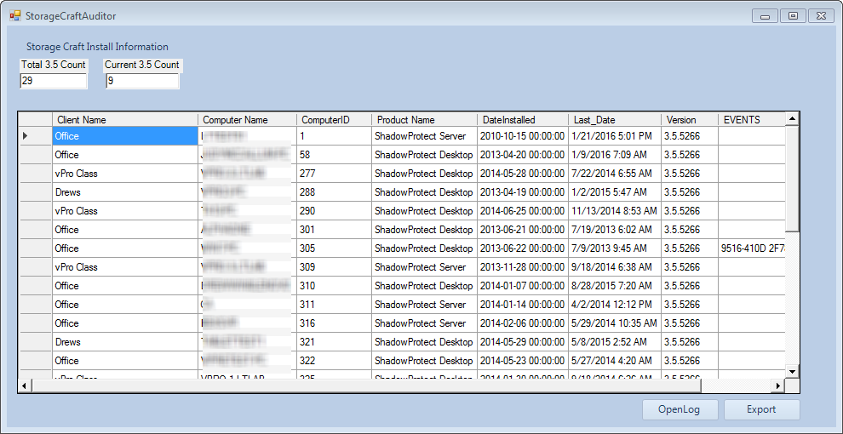
Task: Select Last_Date cell '5/8/2015 2:52 AM'
Action: pyautogui.click(x=615, y=342)
